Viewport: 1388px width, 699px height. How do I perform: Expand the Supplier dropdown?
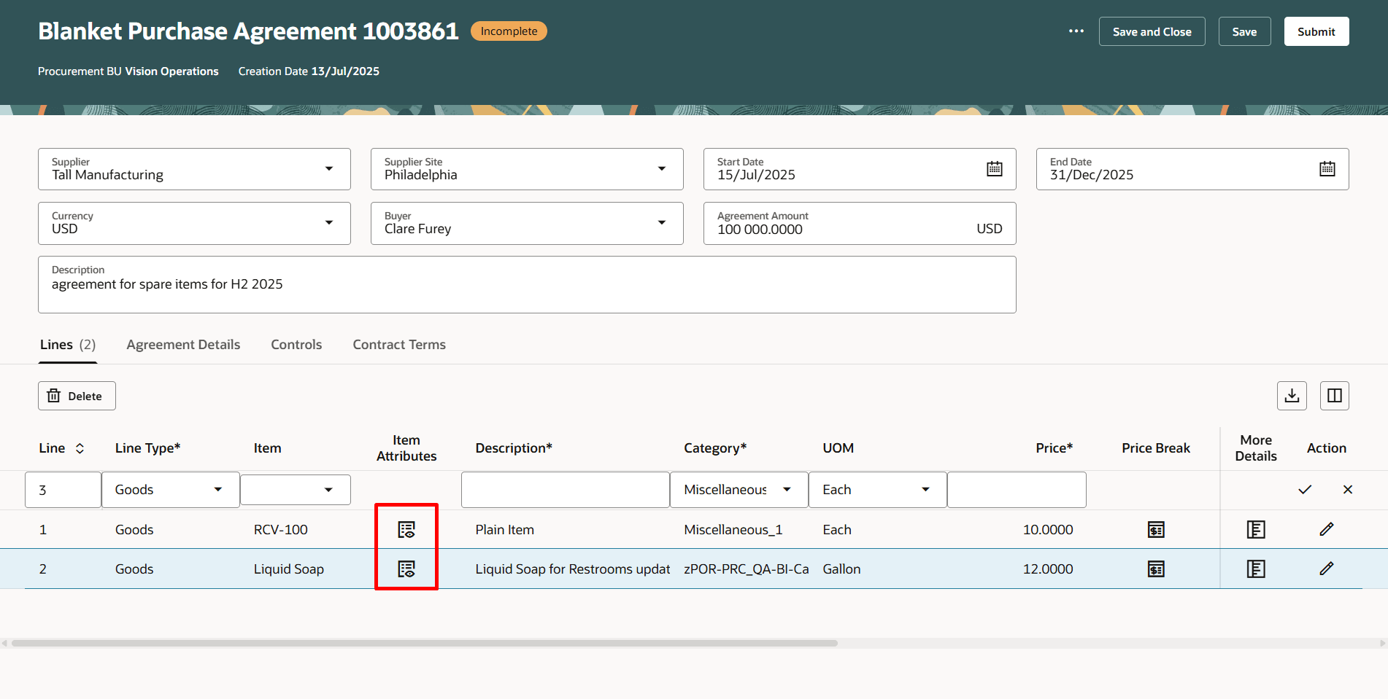click(329, 169)
